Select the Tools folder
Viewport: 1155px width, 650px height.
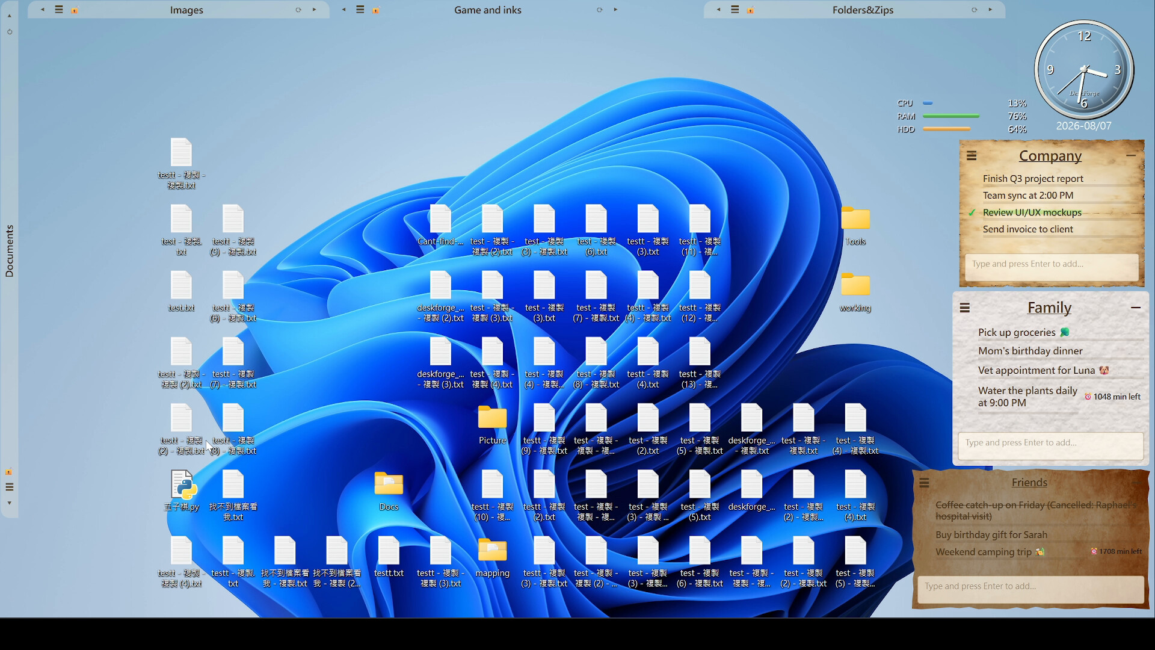pyautogui.click(x=855, y=226)
